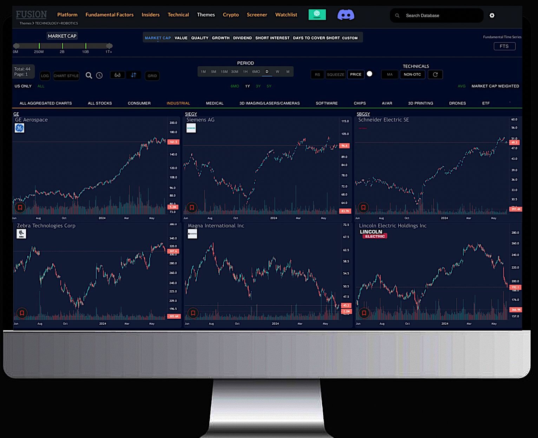Click the Siemens logo icon
This screenshot has height=438, width=538.
(191, 128)
